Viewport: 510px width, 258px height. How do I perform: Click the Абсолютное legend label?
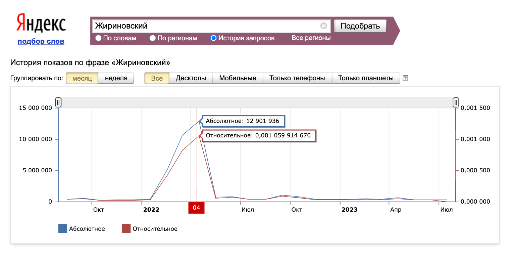click(87, 229)
